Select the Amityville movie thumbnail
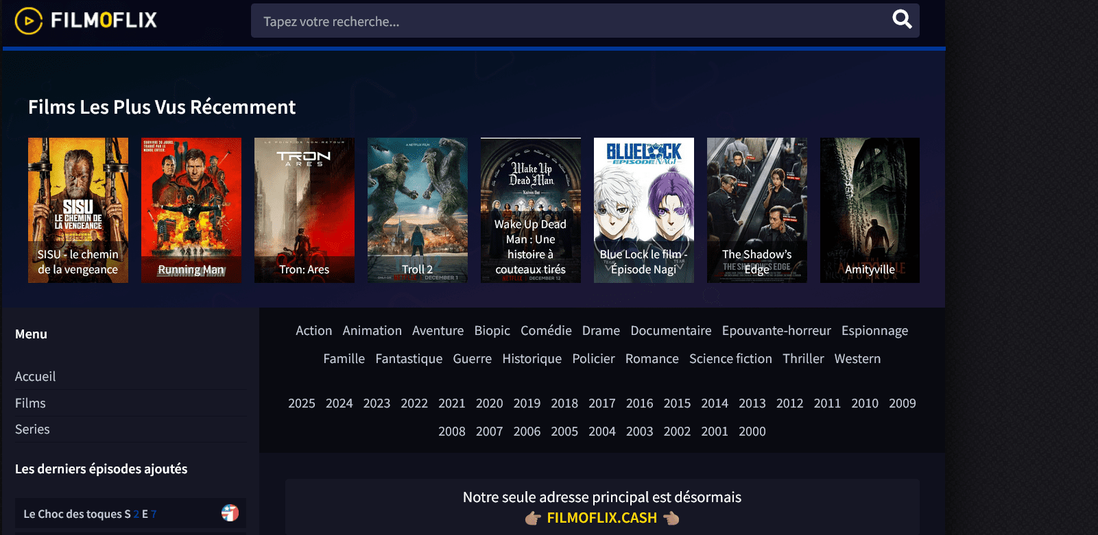 click(x=870, y=210)
